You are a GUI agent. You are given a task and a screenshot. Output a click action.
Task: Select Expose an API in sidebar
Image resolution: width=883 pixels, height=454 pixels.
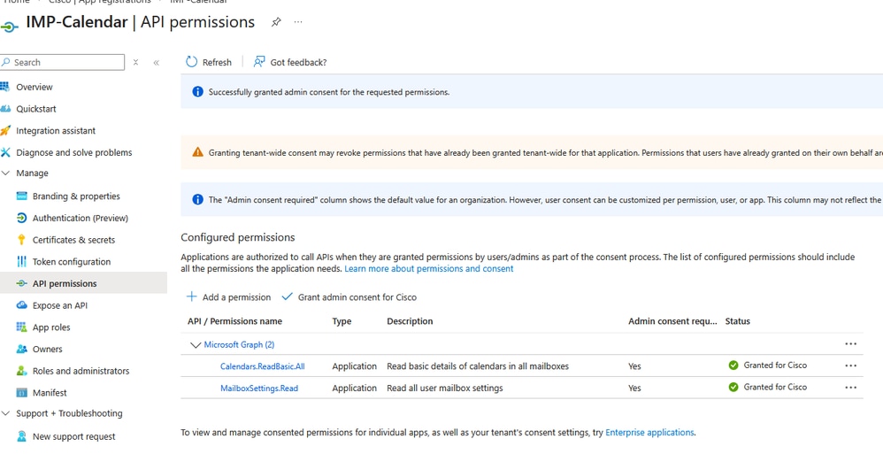[59, 305]
